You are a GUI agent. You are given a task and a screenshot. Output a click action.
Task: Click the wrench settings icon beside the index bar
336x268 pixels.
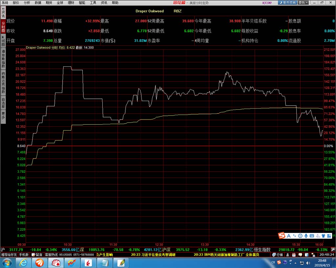click(333, 249)
